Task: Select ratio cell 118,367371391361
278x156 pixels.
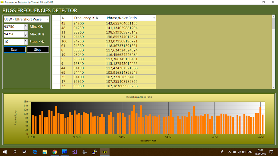Action: [130, 46]
